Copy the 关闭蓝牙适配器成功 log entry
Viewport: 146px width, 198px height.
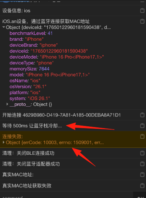click(x=142, y=164)
